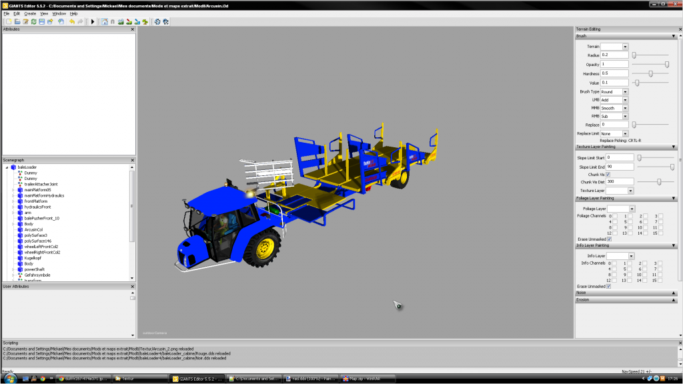Click the New scene icon
Screen dimensions: 683x384
point(9,21)
